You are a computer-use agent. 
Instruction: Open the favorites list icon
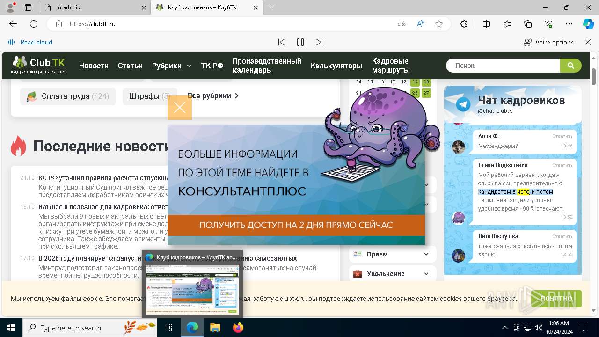coord(507,24)
